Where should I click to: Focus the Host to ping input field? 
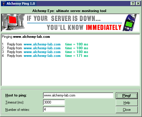[78, 95]
